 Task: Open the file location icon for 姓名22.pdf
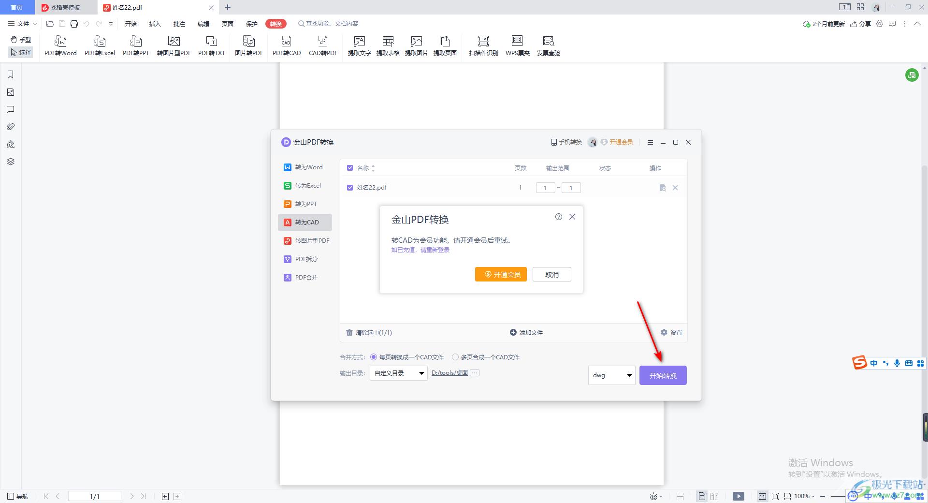click(x=663, y=188)
